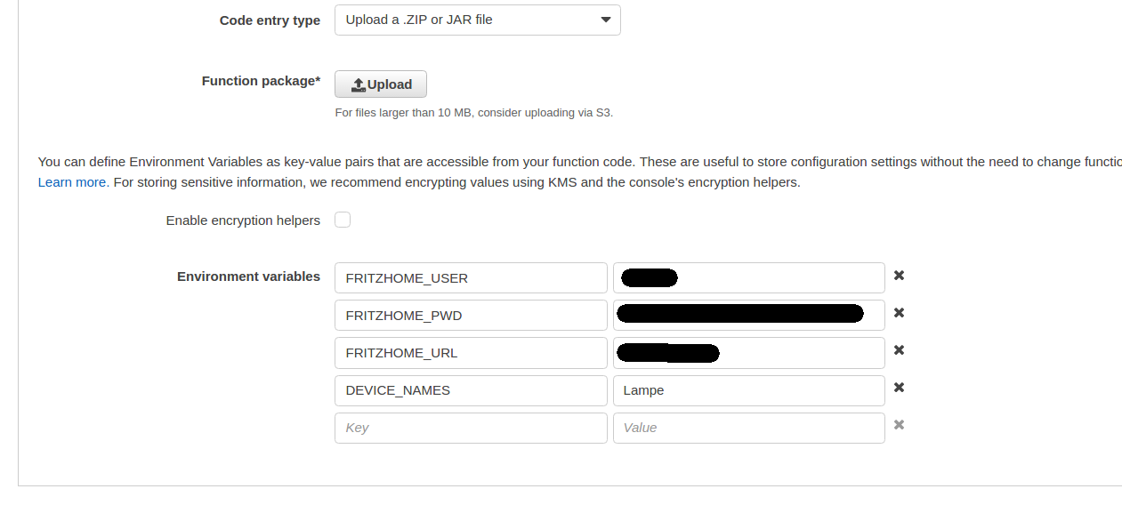The image size is (1122, 513).
Task: Open the Learn more link
Action: (72, 182)
